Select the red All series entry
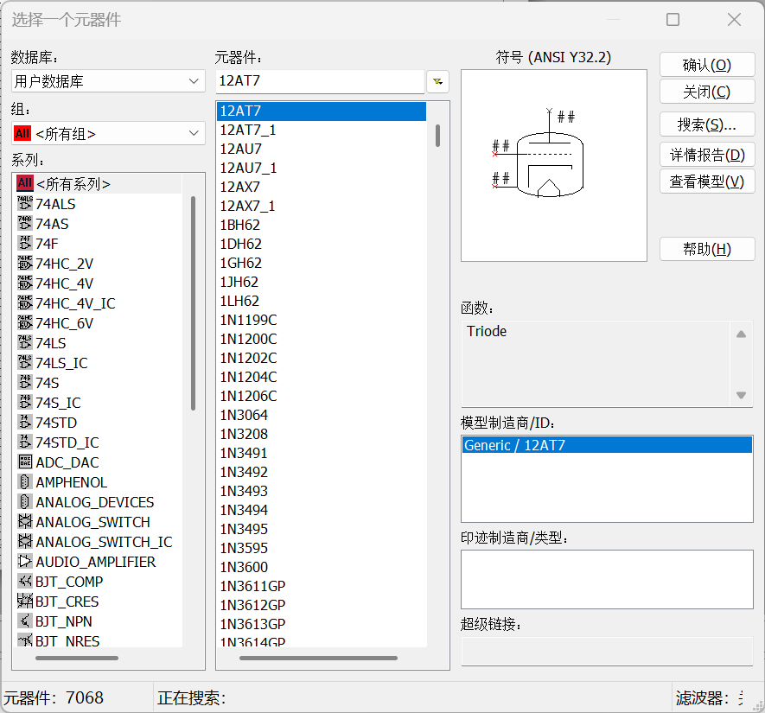Image resolution: width=765 pixels, height=713 pixels. pyautogui.click(x=24, y=184)
